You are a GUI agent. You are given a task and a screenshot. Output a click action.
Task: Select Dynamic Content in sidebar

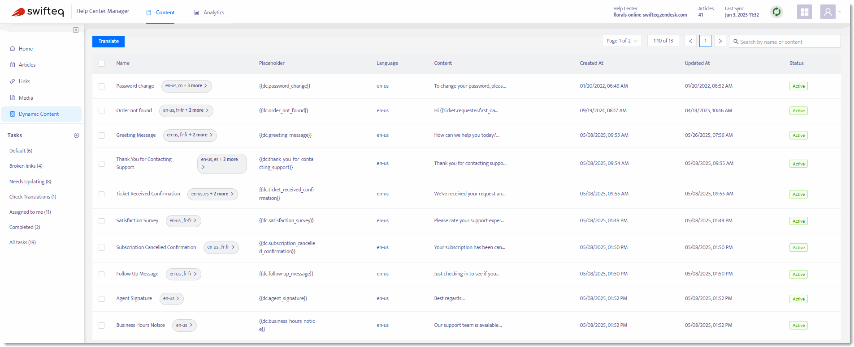(x=41, y=114)
